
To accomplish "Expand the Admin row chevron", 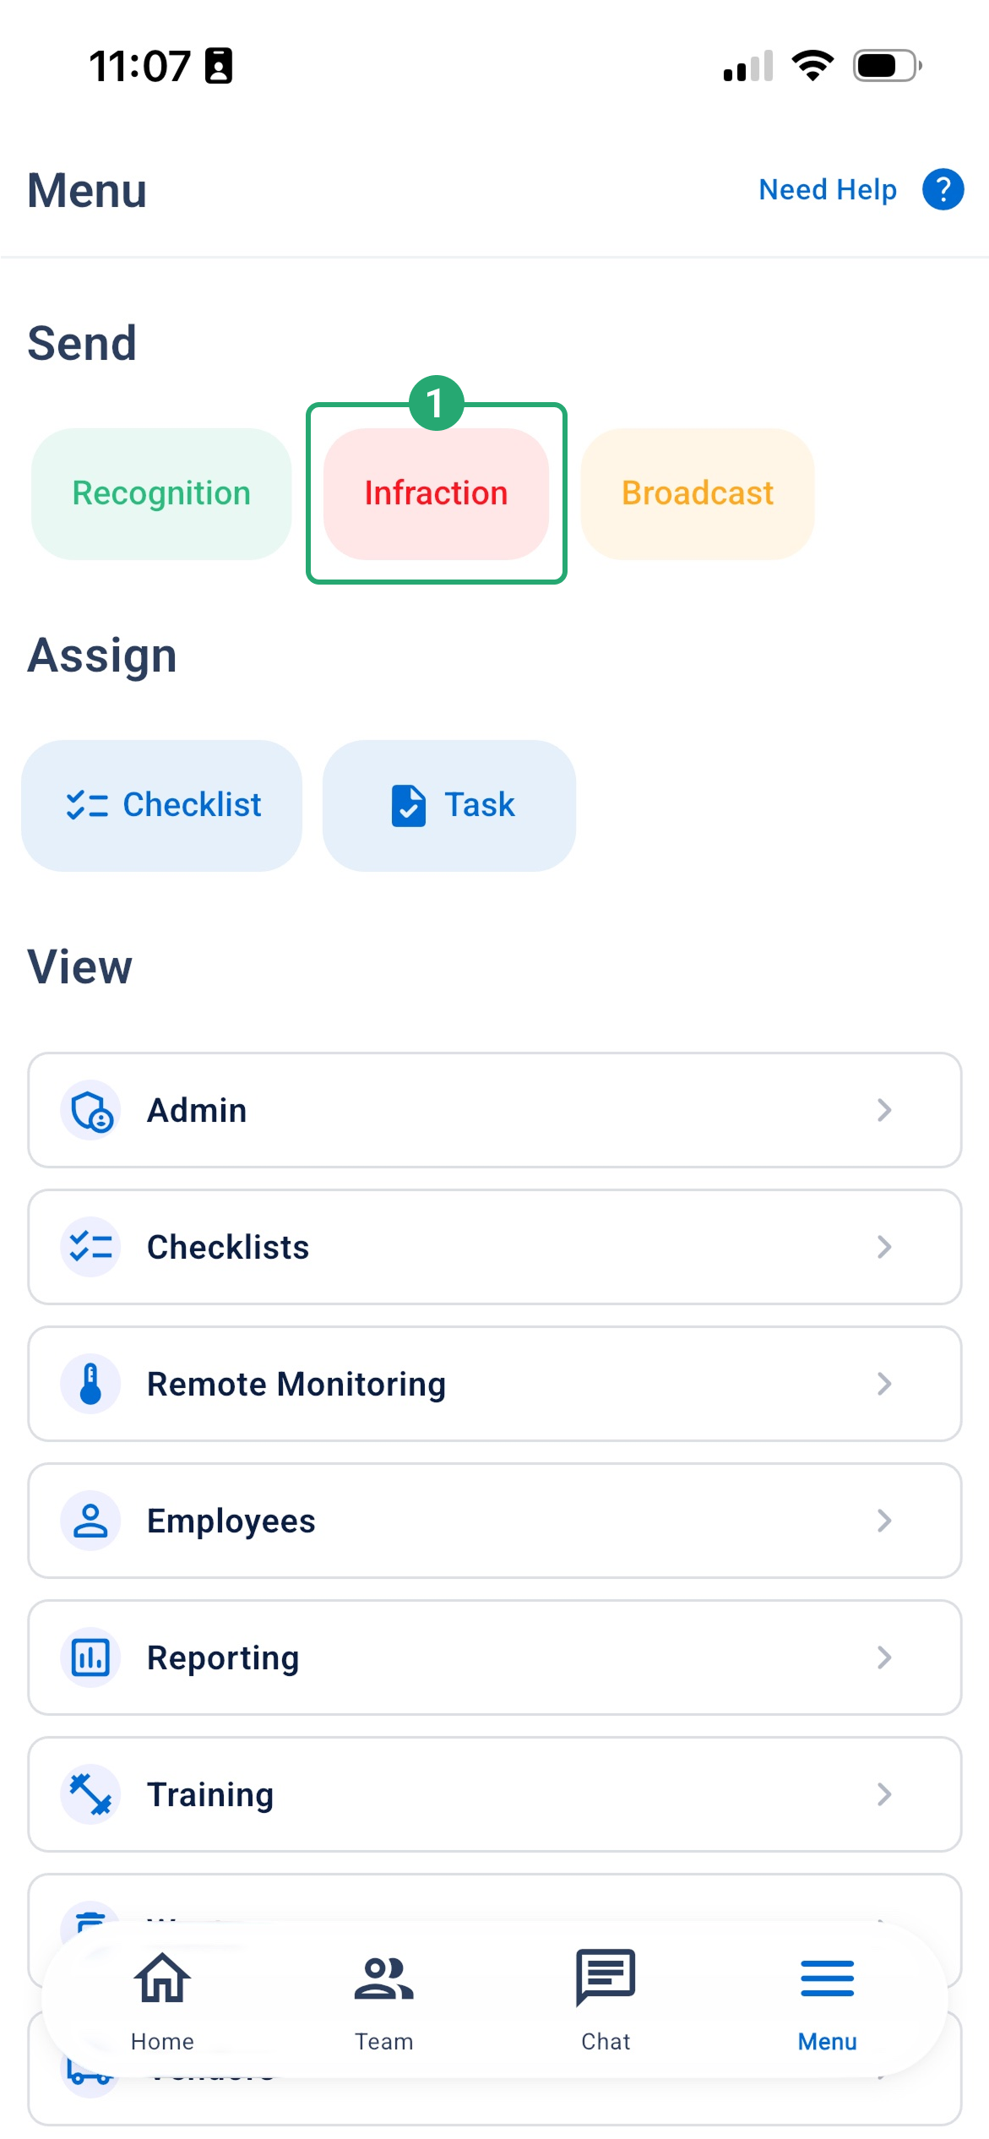I will (883, 1110).
